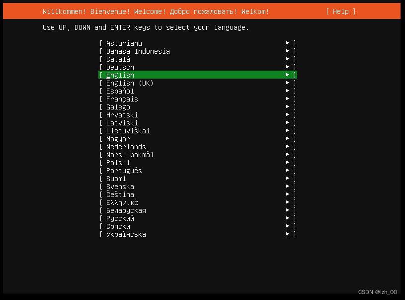The width and height of the screenshot is (405, 300).
Task: Click the arrow beside Bahasa Indonesia
Action: coord(287,51)
